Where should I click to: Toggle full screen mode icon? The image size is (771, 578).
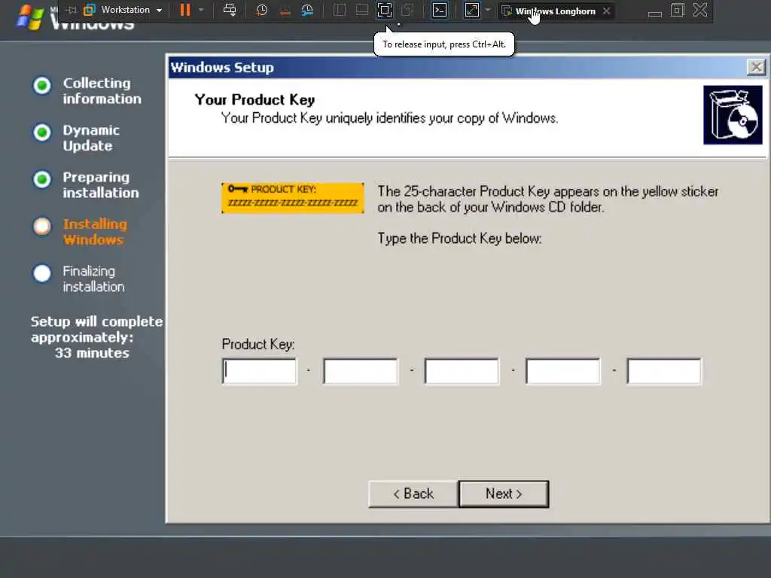pyautogui.click(x=385, y=10)
